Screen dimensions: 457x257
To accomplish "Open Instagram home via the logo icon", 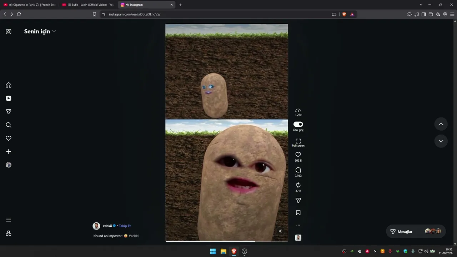I will (x=9, y=31).
